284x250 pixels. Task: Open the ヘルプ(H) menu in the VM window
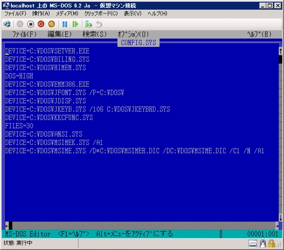point(157,13)
